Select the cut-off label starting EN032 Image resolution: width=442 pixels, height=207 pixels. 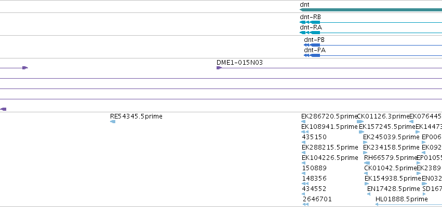[432, 179]
